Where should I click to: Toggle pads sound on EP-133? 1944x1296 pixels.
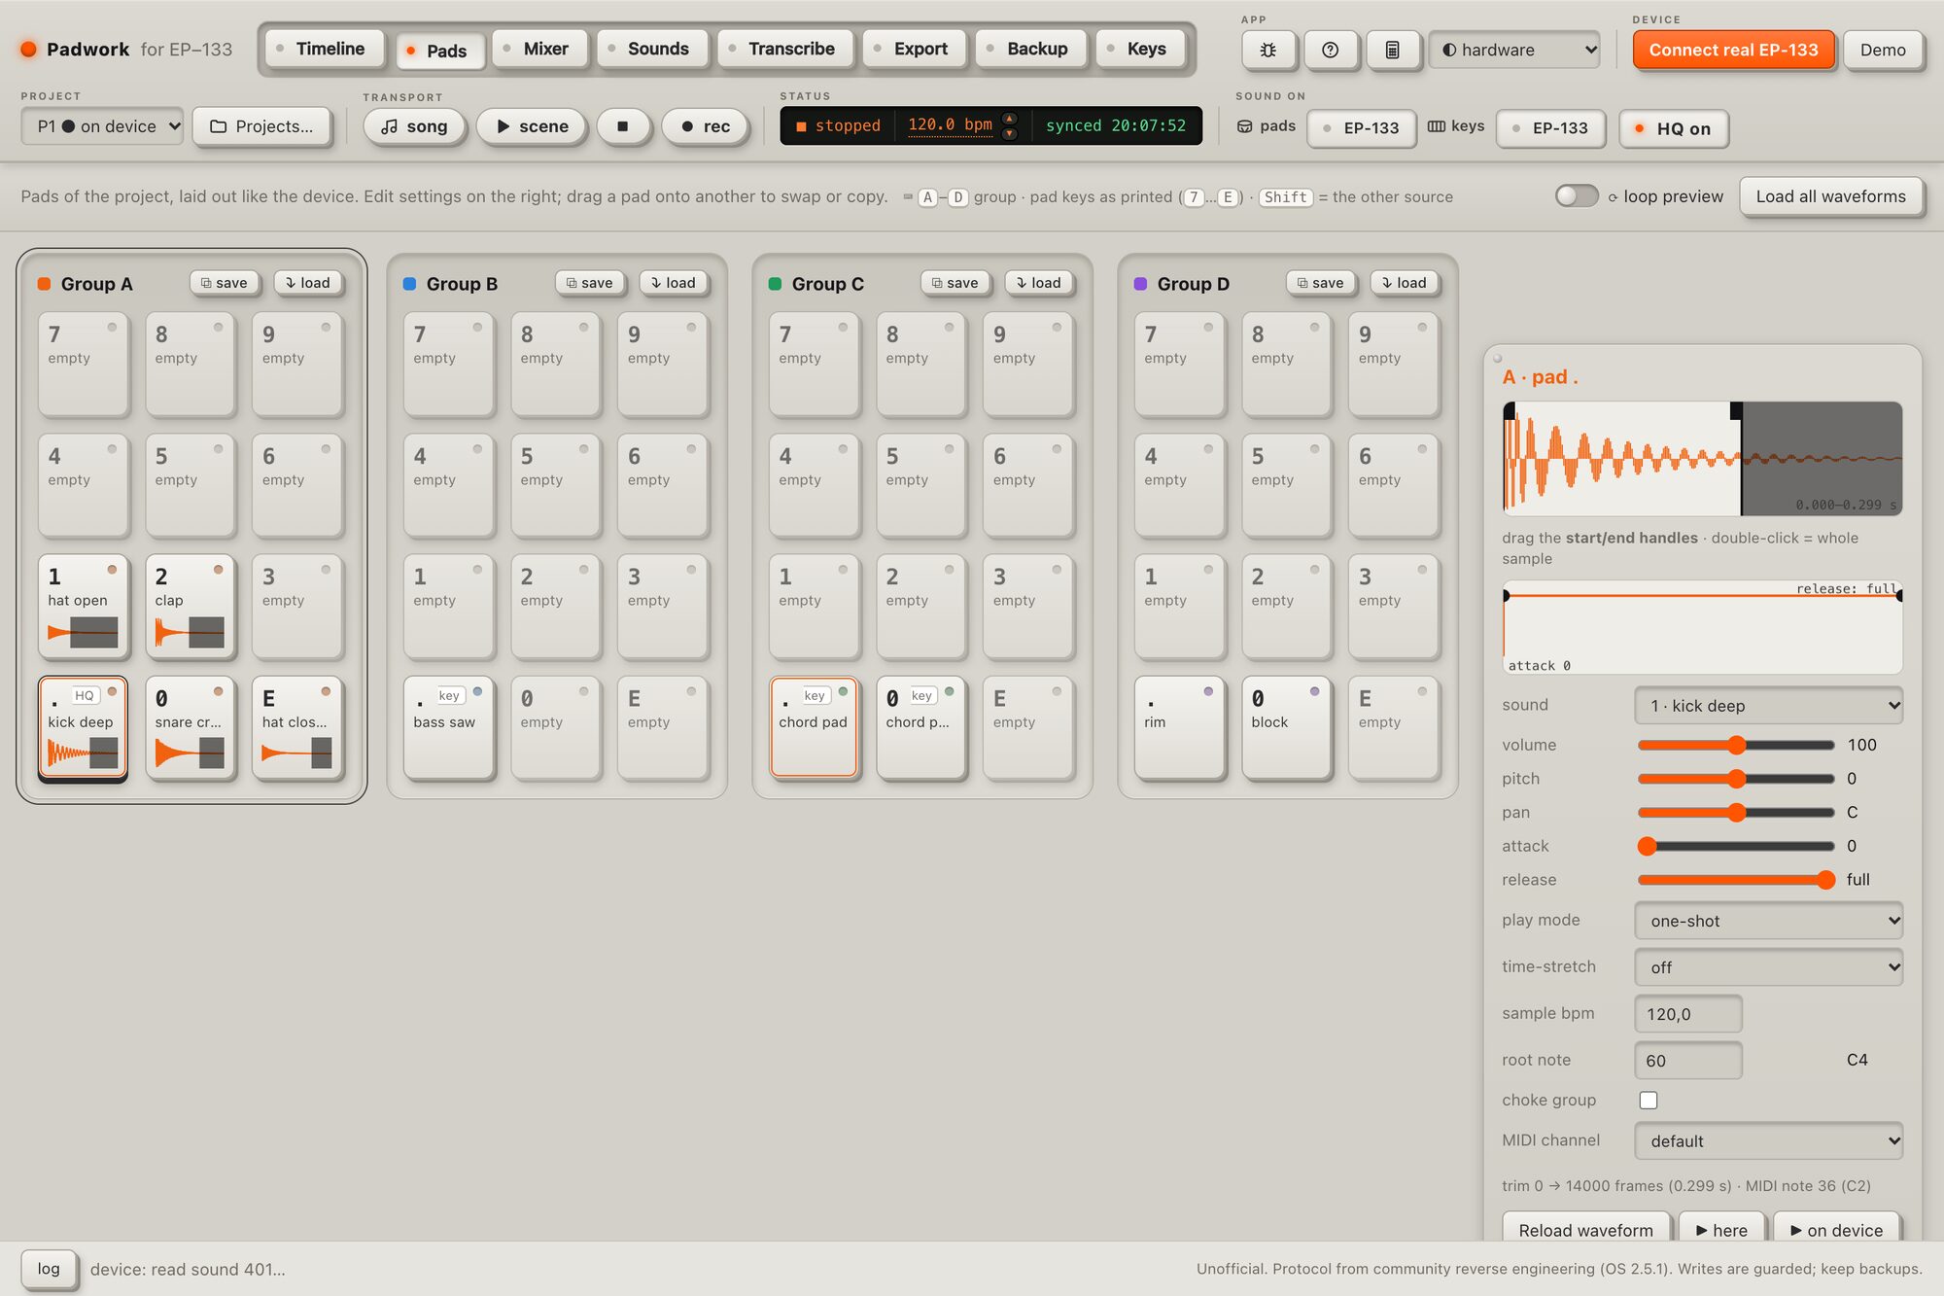pos(1361,128)
